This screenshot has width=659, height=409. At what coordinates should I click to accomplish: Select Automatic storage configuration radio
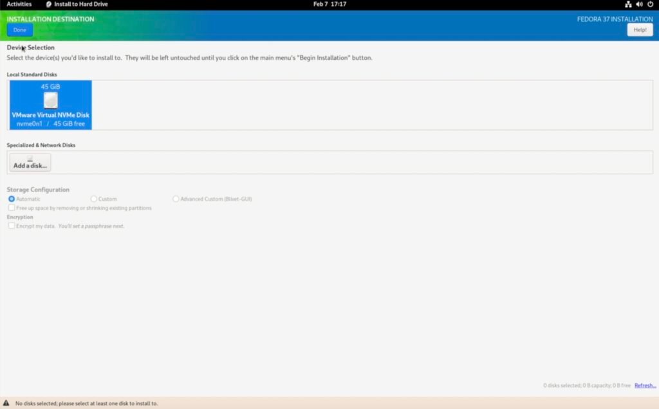pos(12,199)
